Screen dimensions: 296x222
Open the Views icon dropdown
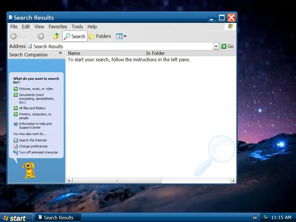point(121,36)
